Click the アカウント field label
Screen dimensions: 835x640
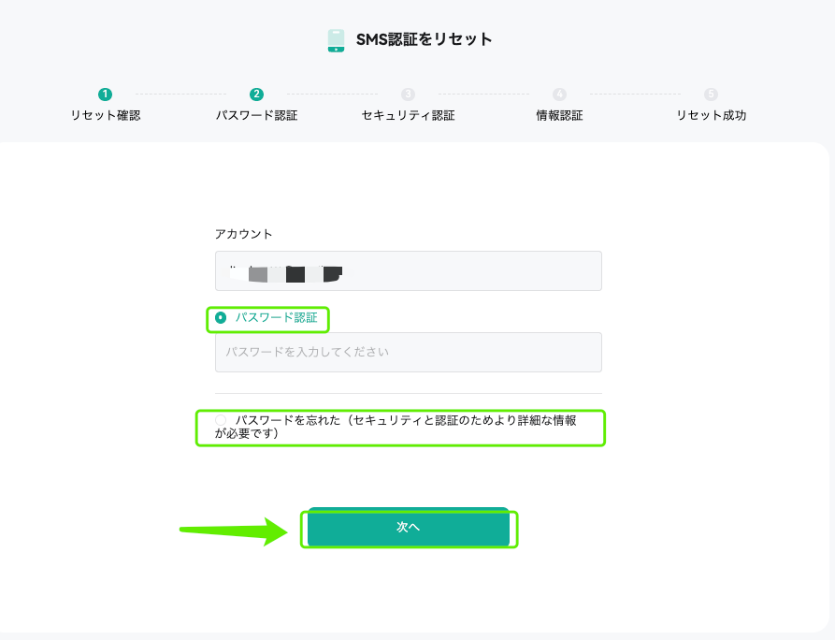pos(243,234)
